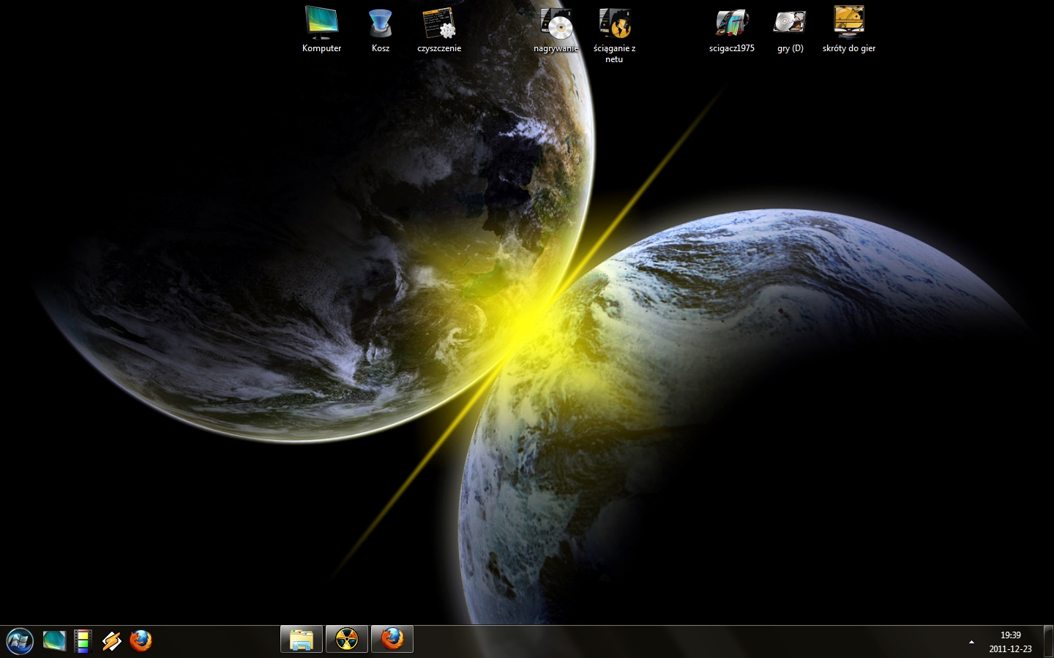Launch Firefox shortcut next to the Winamp icon

coord(141,641)
